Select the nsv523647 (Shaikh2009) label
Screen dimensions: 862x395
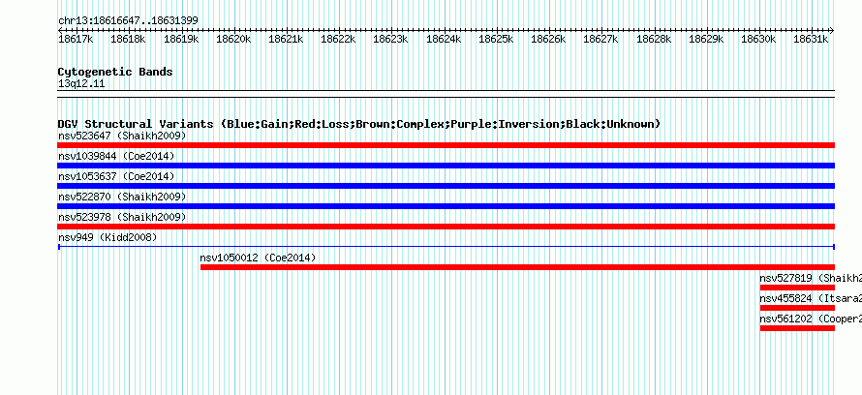click(122, 136)
